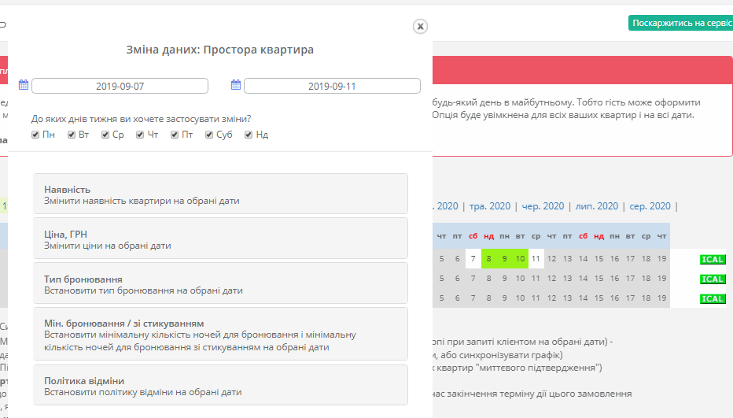The height and width of the screenshot is (418, 733).
Task: Select day 14 in first calendar row
Action: (x=583, y=258)
